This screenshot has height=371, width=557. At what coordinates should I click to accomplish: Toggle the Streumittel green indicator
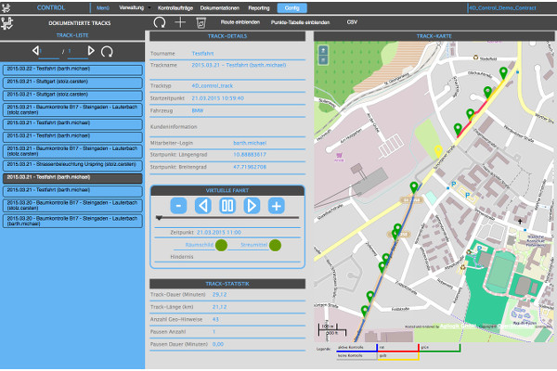click(275, 245)
